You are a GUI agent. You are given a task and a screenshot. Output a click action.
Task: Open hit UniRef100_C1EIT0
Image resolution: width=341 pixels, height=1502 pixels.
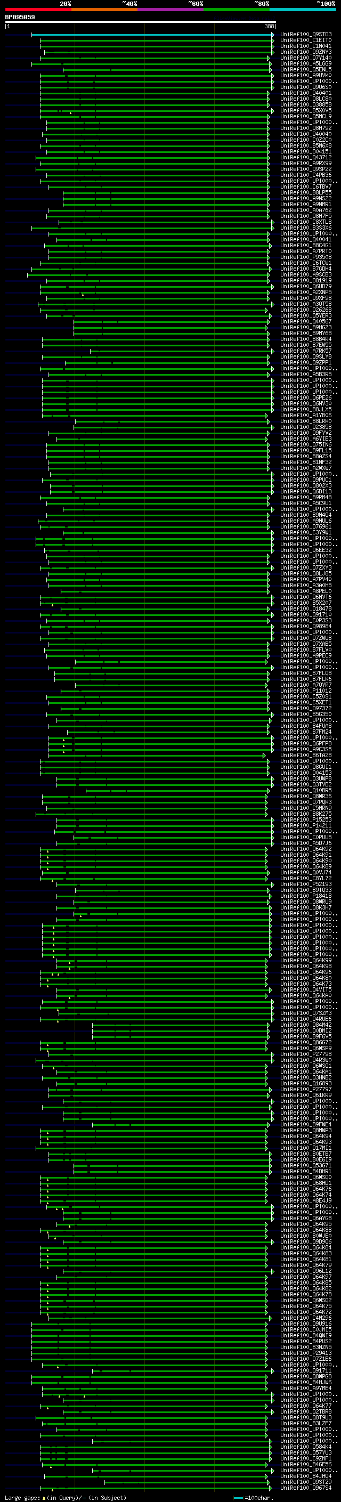(306, 40)
